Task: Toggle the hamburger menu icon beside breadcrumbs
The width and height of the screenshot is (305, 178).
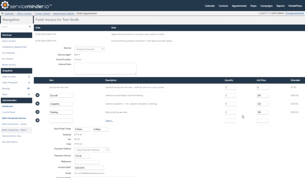Action: coord(2,13)
